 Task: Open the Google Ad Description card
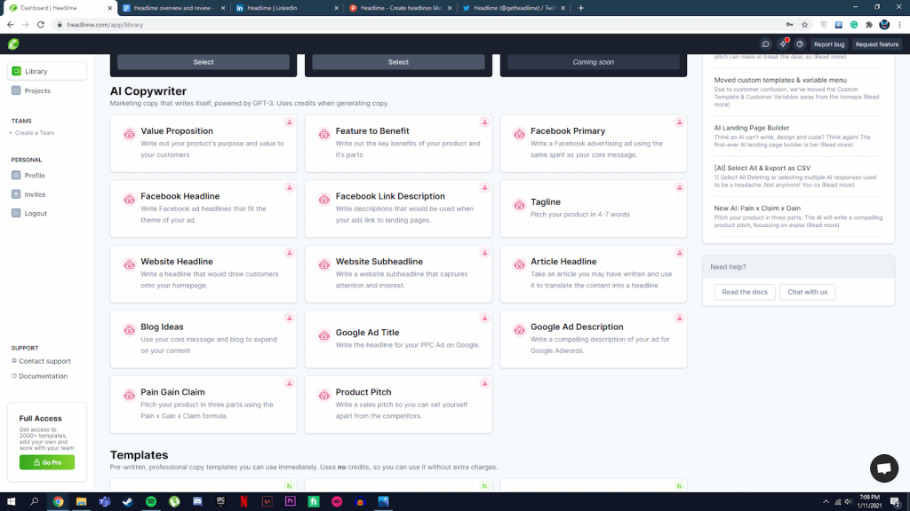pyautogui.click(x=593, y=339)
